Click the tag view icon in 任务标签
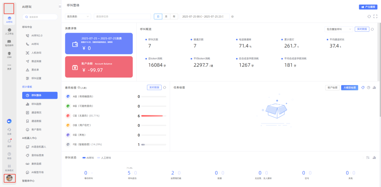 [363, 88]
